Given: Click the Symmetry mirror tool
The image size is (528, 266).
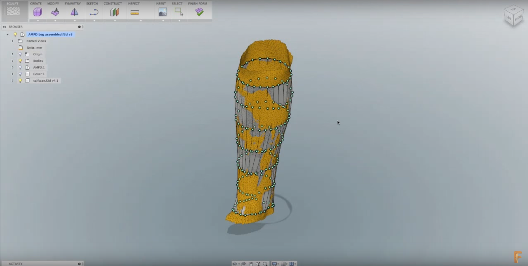Looking at the screenshot, I should click(x=74, y=12).
